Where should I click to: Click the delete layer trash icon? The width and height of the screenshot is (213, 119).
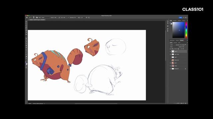[x=186, y=103]
